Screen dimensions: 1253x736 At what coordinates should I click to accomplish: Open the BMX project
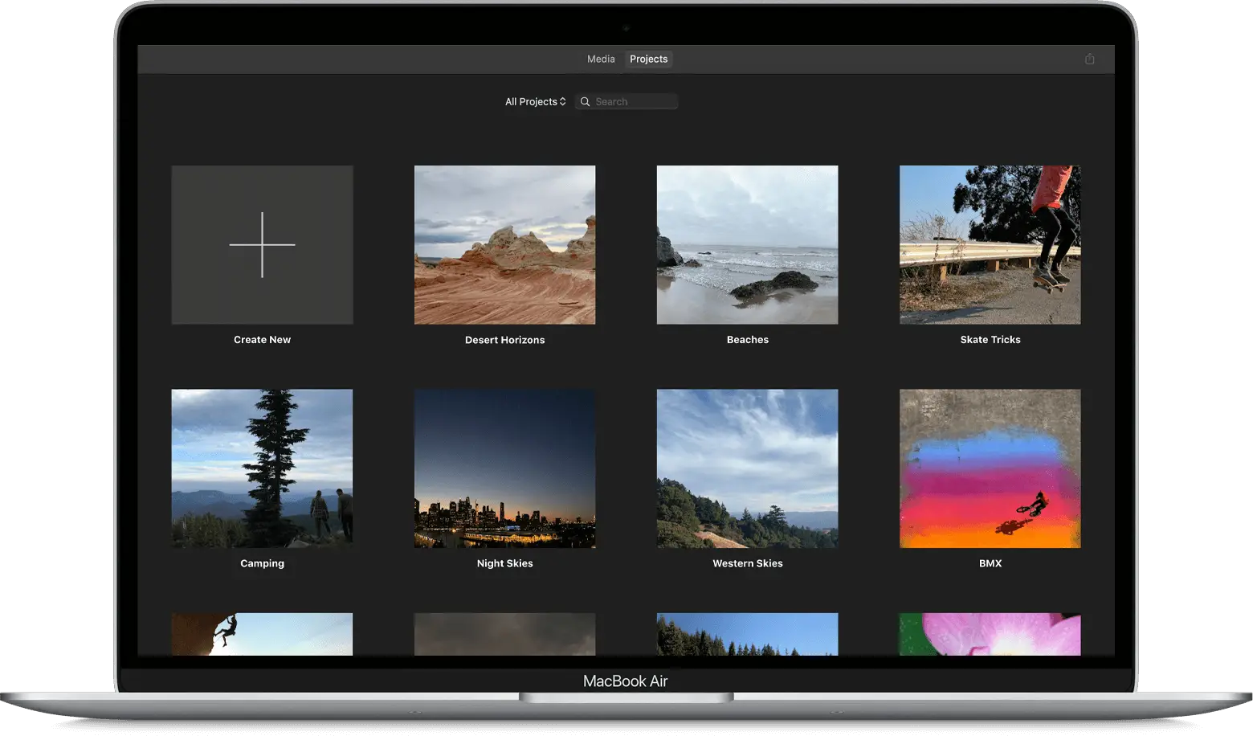coord(990,468)
